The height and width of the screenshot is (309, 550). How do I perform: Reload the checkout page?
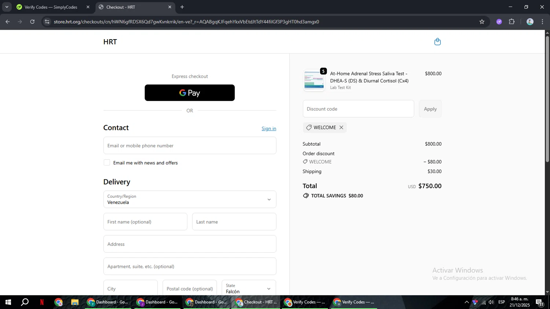click(x=32, y=22)
